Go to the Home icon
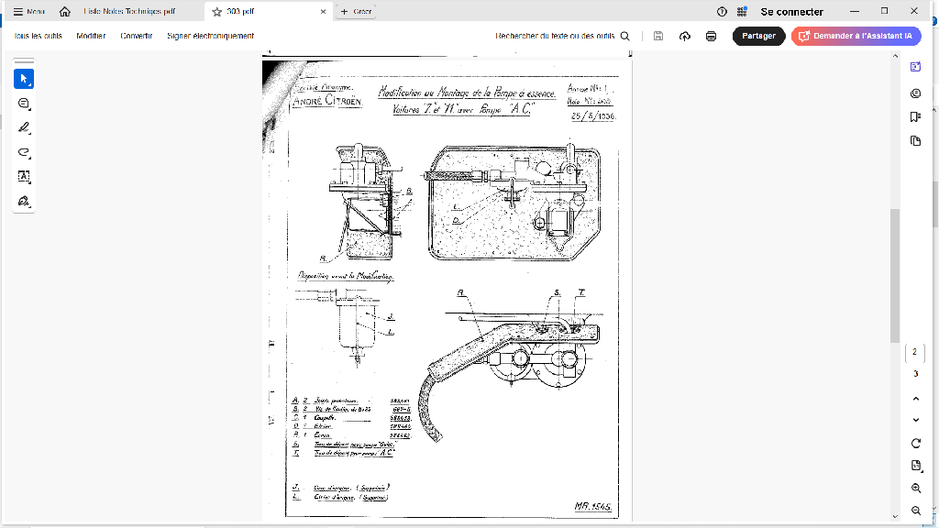Image resolution: width=939 pixels, height=528 pixels. (65, 11)
